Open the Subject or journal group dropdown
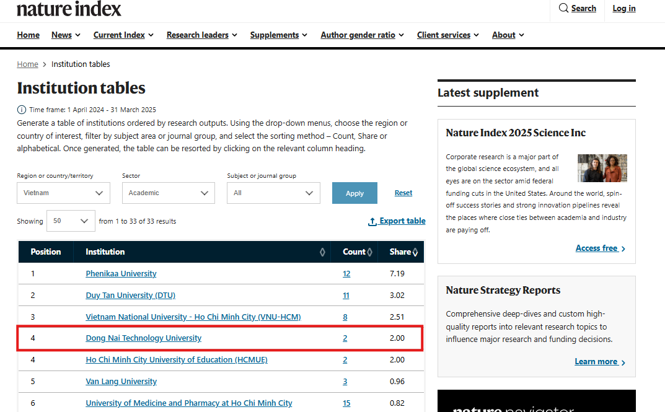The image size is (665, 412). (x=273, y=193)
